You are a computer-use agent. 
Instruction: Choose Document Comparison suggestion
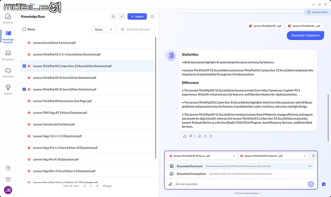point(241,174)
